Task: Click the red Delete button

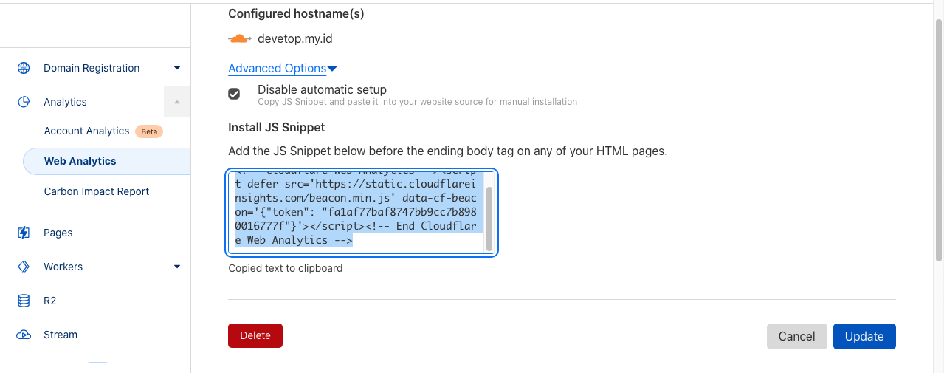Action: (x=255, y=335)
